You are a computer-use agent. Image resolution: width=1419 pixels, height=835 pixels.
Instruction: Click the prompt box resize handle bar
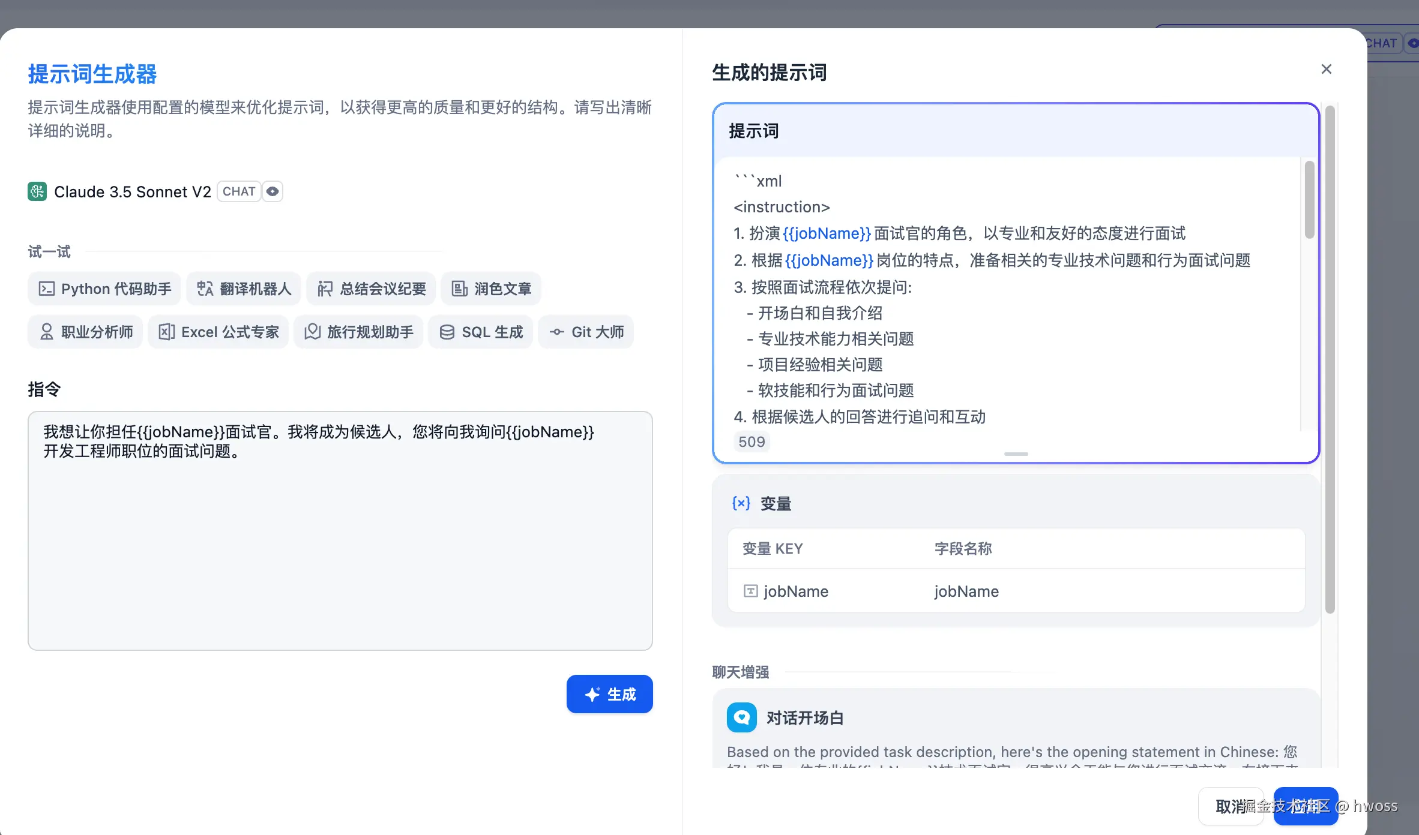click(x=1016, y=454)
